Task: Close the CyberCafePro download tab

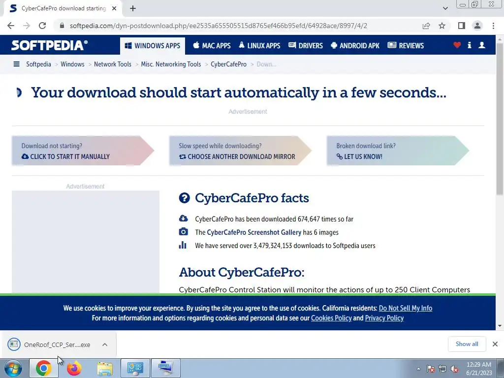Action: click(114, 8)
